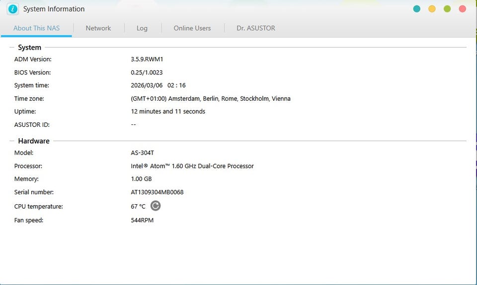This screenshot has width=477, height=285.
Task: Click the 544RPM fan speed value
Action: [x=142, y=220]
